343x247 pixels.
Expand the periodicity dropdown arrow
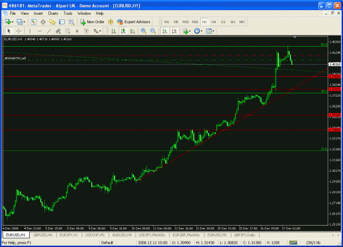pos(201,31)
